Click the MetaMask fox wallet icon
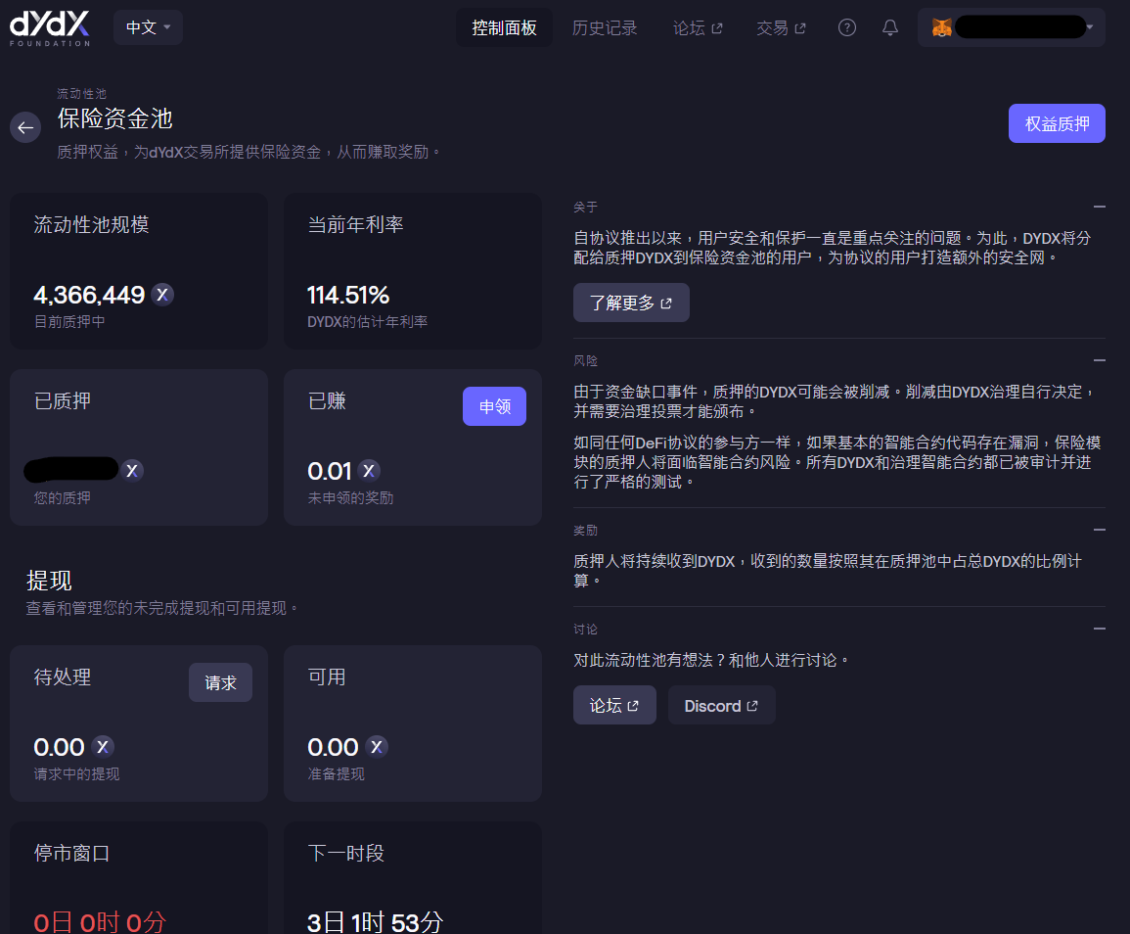The width and height of the screenshot is (1130, 934). [x=941, y=27]
